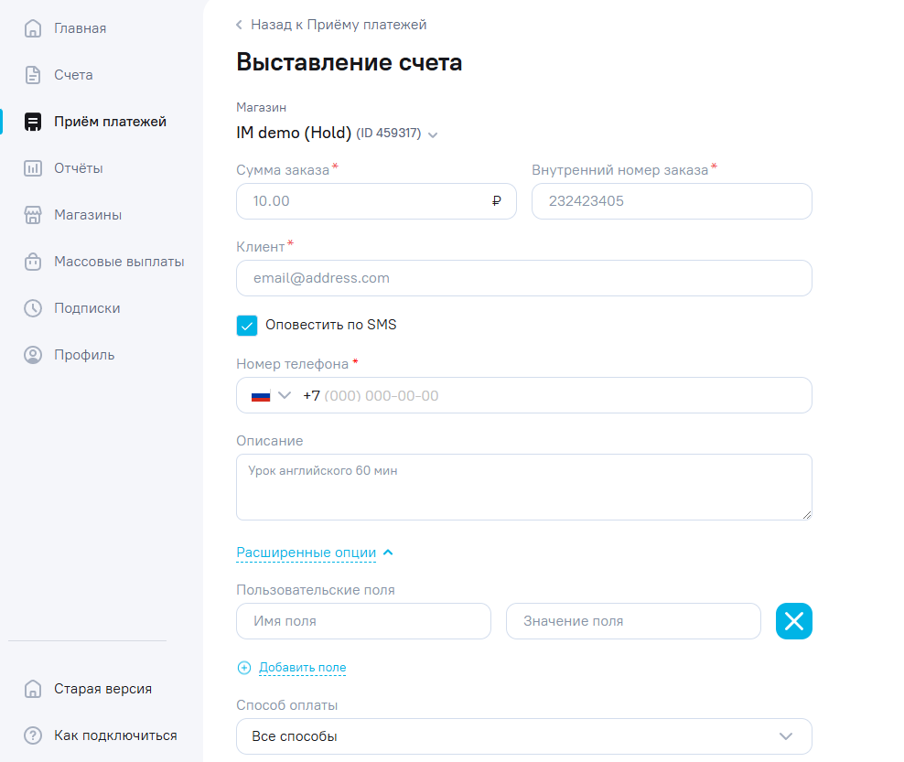
Task: Click the Пользовательские поля label
Action: 316,590
